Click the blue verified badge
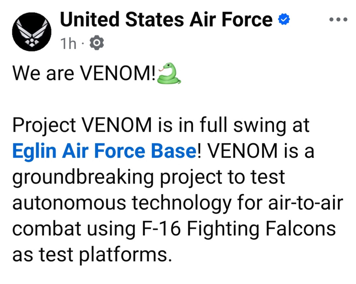Image resolution: width=356 pixels, height=284 pixels. coord(283,20)
